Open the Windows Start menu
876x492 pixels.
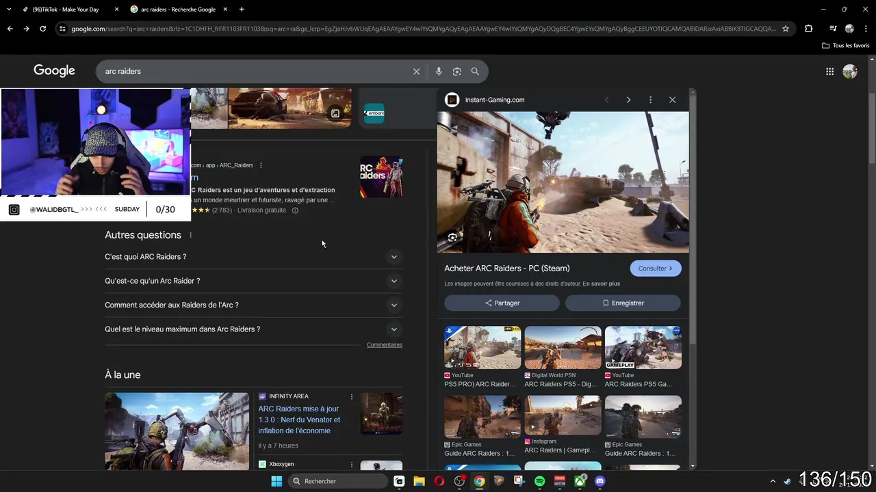[x=276, y=481]
